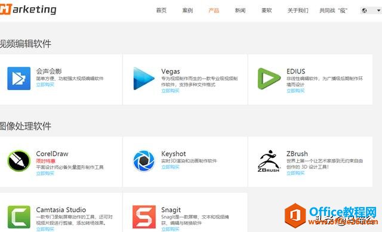This screenshot has height=232, width=382.
Task: Click the Camtasia Studio product title
Action: pyautogui.click(x=61, y=209)
